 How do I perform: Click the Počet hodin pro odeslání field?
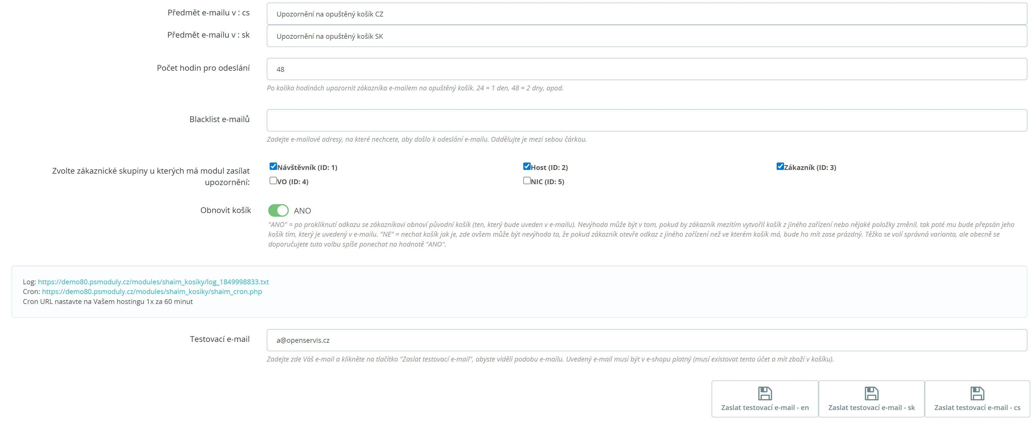(647, 69)
